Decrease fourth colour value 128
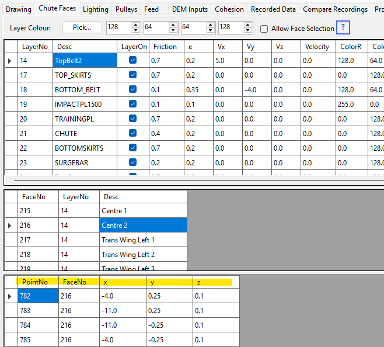 point(248,30)
